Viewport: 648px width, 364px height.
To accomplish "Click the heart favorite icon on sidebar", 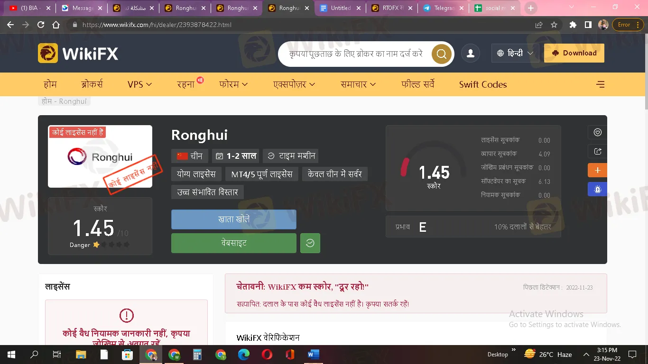I will (x=597, y=133).
